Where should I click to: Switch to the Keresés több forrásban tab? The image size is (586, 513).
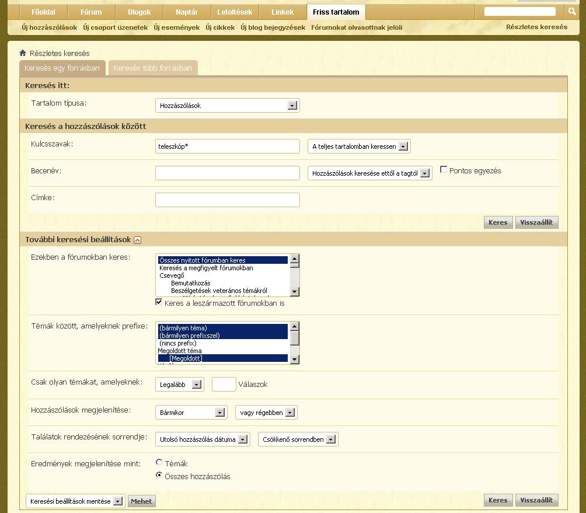point(153,68)
